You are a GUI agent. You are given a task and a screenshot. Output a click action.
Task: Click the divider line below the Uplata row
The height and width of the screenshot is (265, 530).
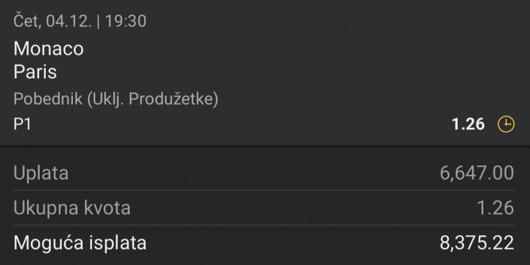(x=265, y=191)
